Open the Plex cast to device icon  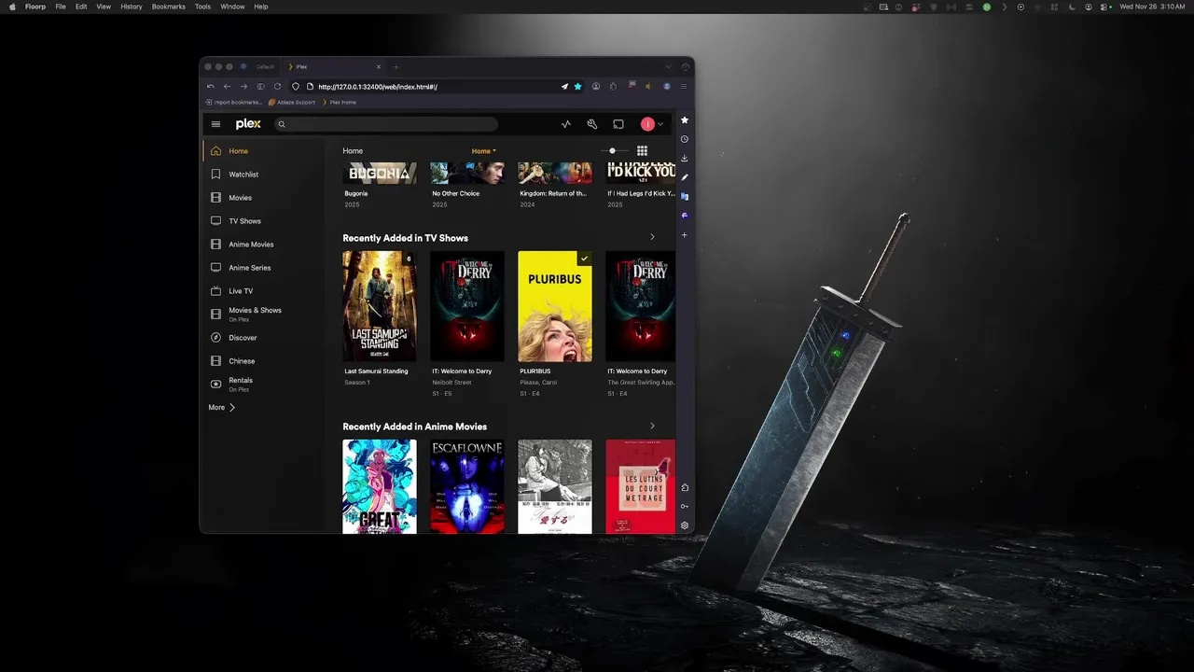618,124
